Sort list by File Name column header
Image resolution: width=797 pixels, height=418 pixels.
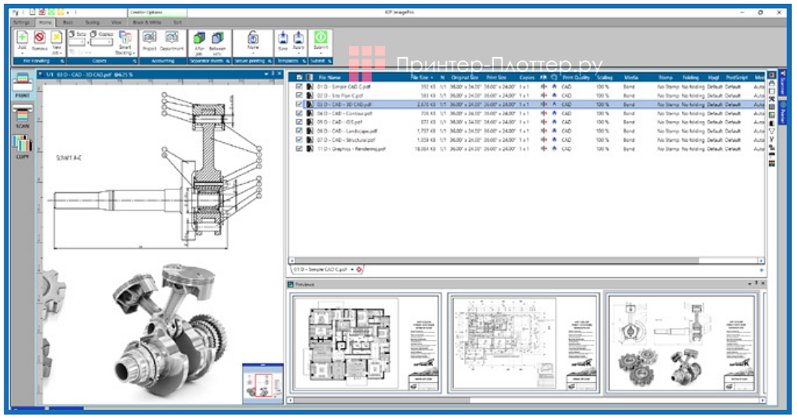(x=329, y=77)
